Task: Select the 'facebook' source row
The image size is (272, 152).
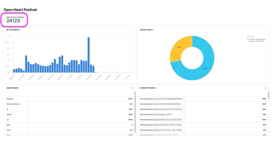Action: [69, 99]
